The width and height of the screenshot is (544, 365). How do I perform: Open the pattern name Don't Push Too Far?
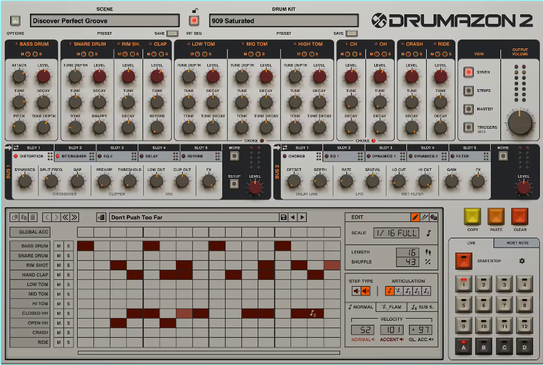194,217
